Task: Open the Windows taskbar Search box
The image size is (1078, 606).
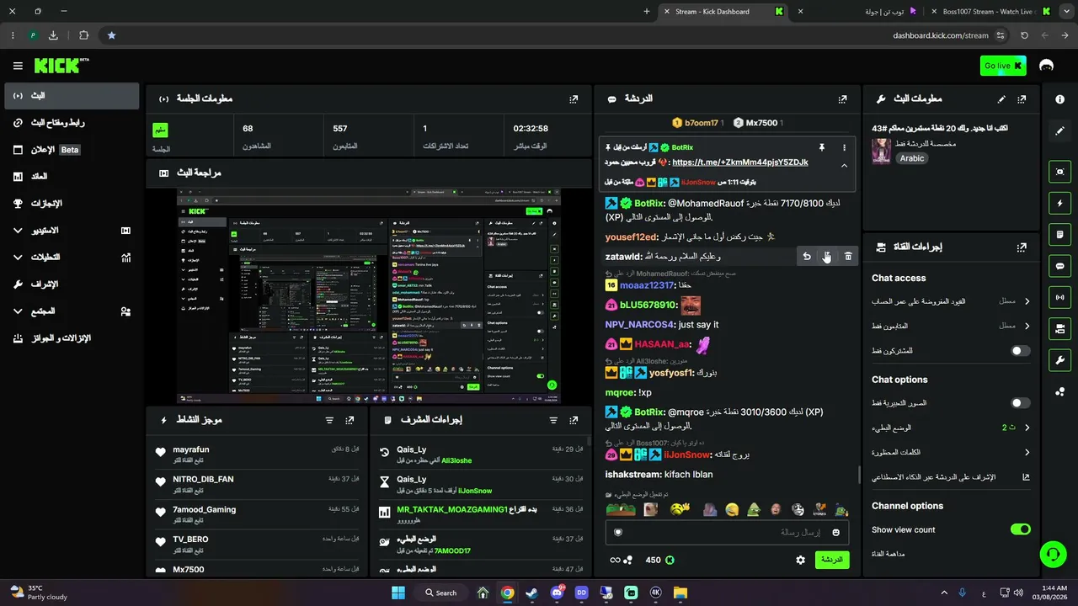Action: (x=441, y=593)
